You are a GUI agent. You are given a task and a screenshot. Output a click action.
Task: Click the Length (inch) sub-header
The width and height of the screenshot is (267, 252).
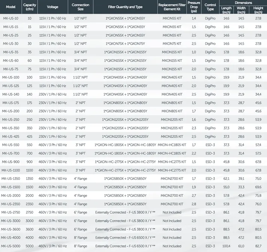[x=226, y=10]
